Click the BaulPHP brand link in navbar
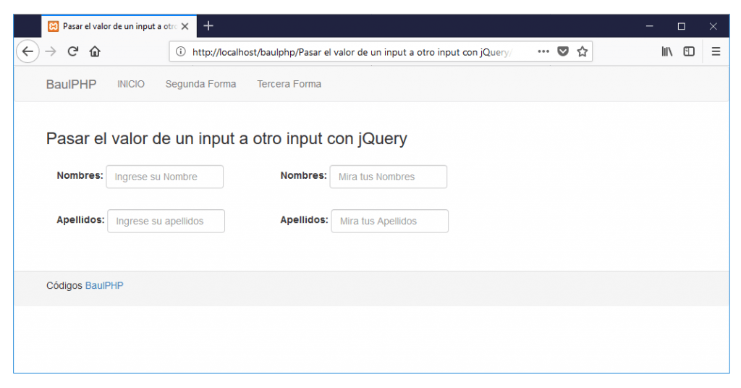Screen dimensions: 741x388 [x=71, y=84]
